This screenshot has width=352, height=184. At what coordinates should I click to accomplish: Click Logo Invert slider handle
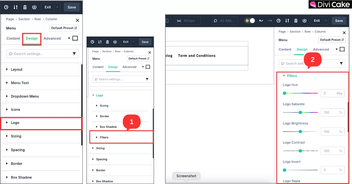[x=285, y=170]
